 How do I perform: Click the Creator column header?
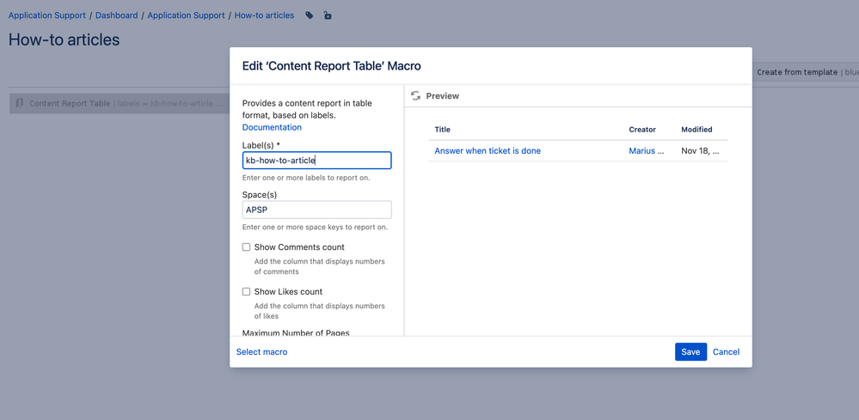coord(642,130)
